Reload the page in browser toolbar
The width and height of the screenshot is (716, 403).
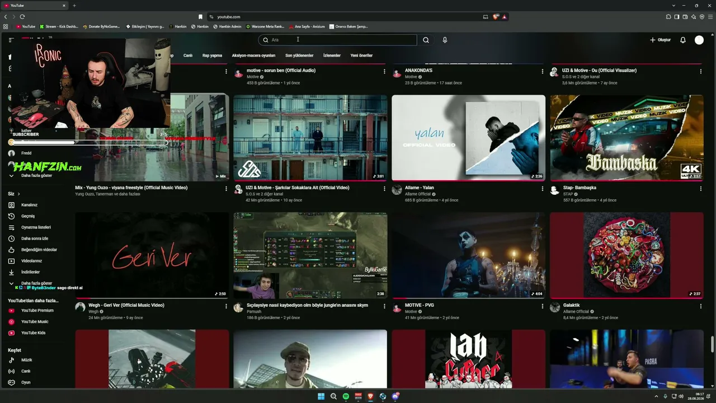click(22, 17)
